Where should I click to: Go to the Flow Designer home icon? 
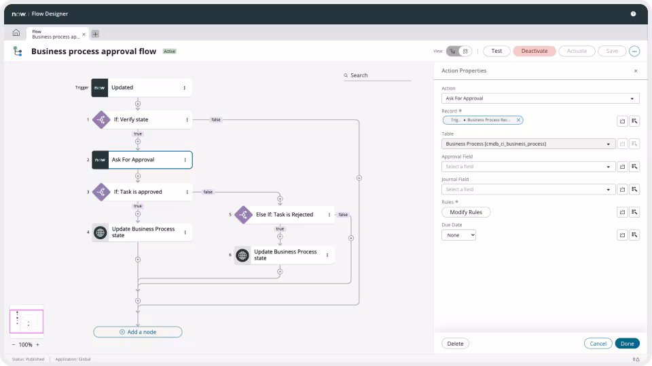16,33
